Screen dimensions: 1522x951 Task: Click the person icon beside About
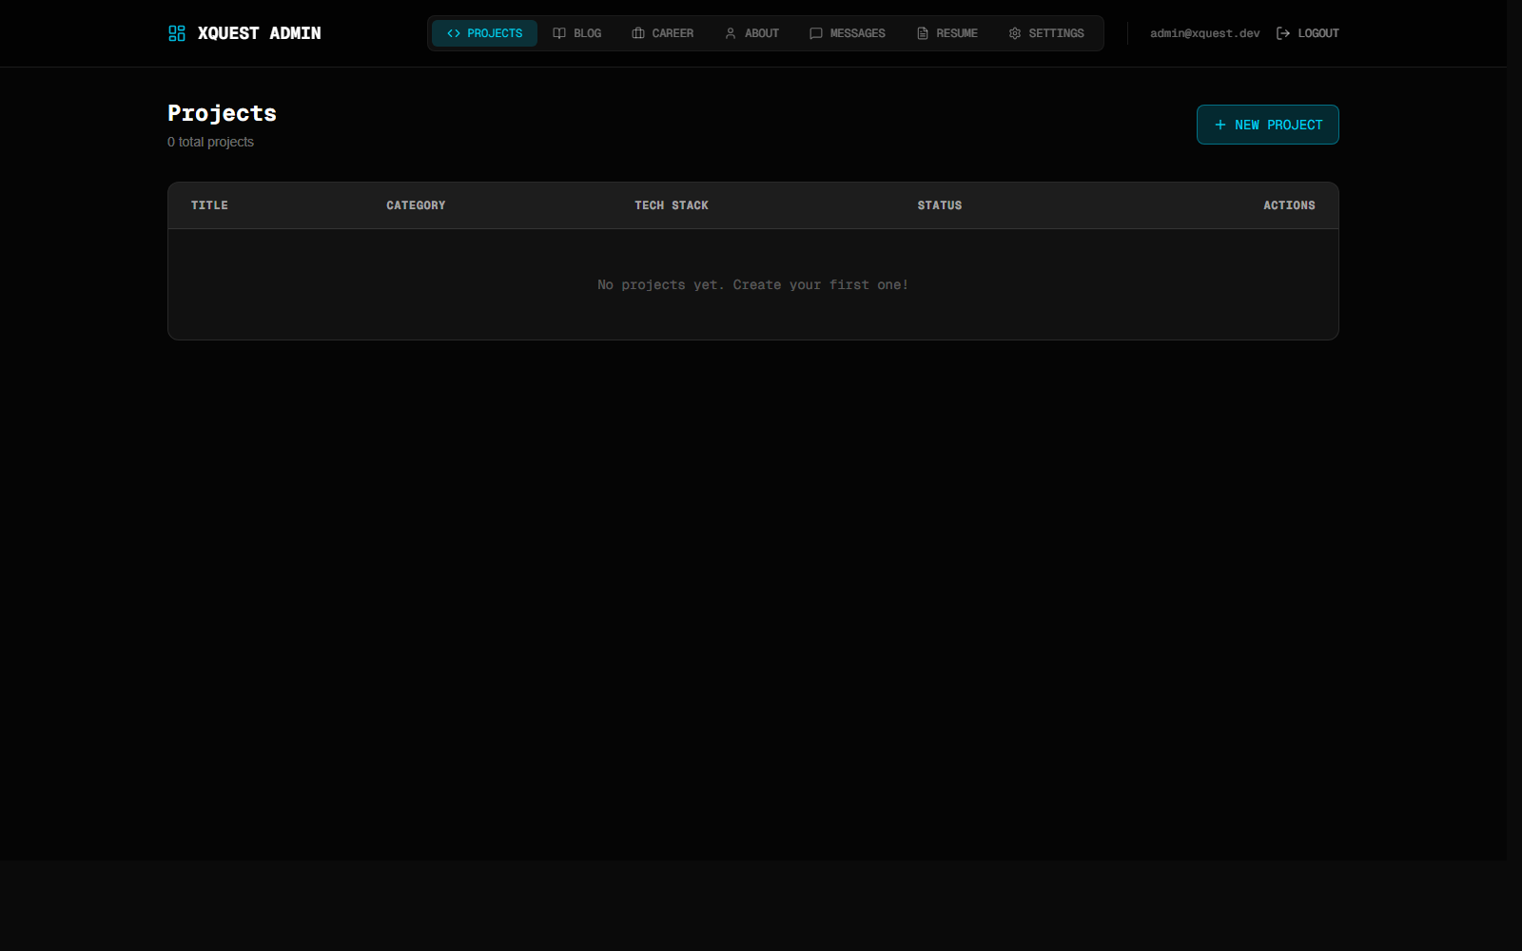pos(731,33)
